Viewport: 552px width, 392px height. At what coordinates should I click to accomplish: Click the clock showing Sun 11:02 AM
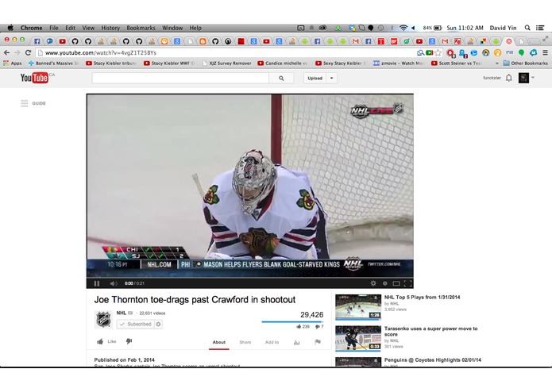tap(465, 28)
